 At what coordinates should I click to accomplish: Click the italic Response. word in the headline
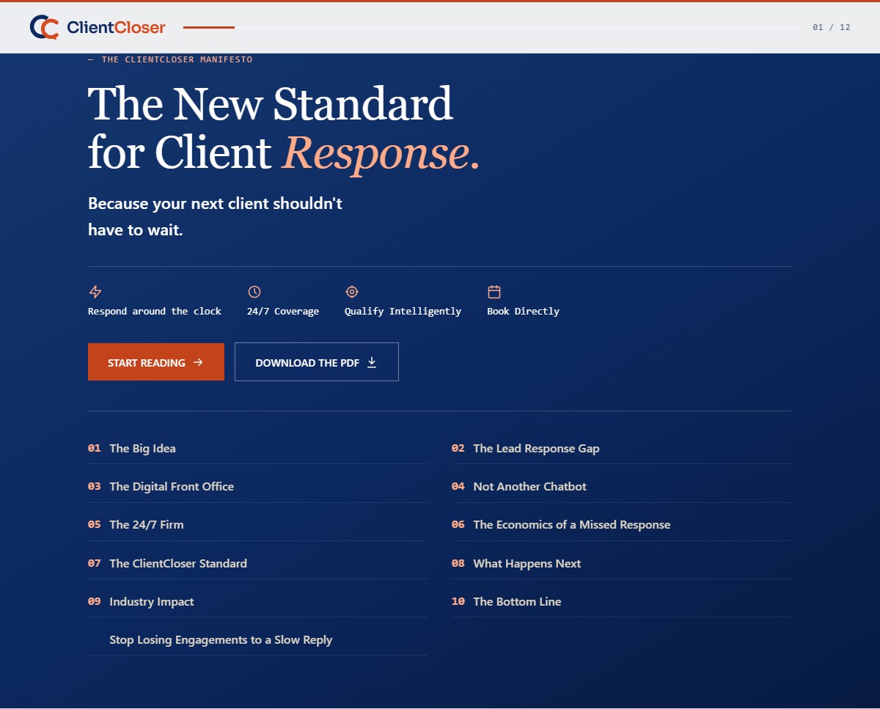click(x=381, y=153)
